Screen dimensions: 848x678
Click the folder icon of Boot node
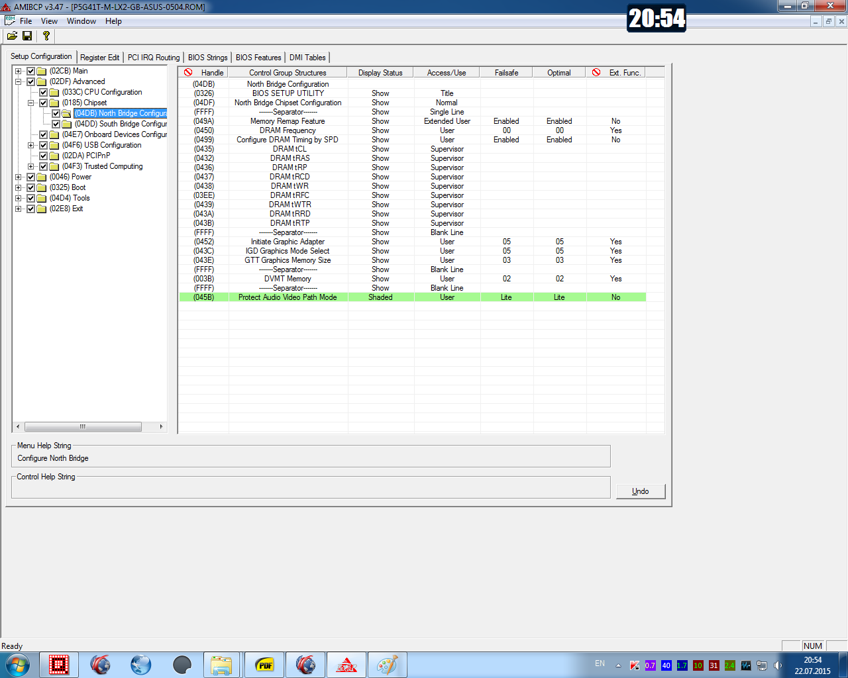tap(42, 187)
